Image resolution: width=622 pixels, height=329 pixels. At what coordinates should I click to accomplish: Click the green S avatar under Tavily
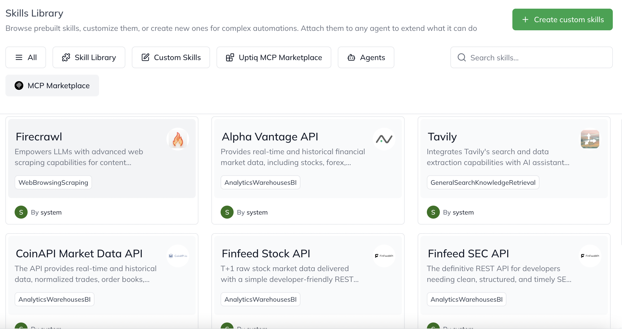(433, 212)
